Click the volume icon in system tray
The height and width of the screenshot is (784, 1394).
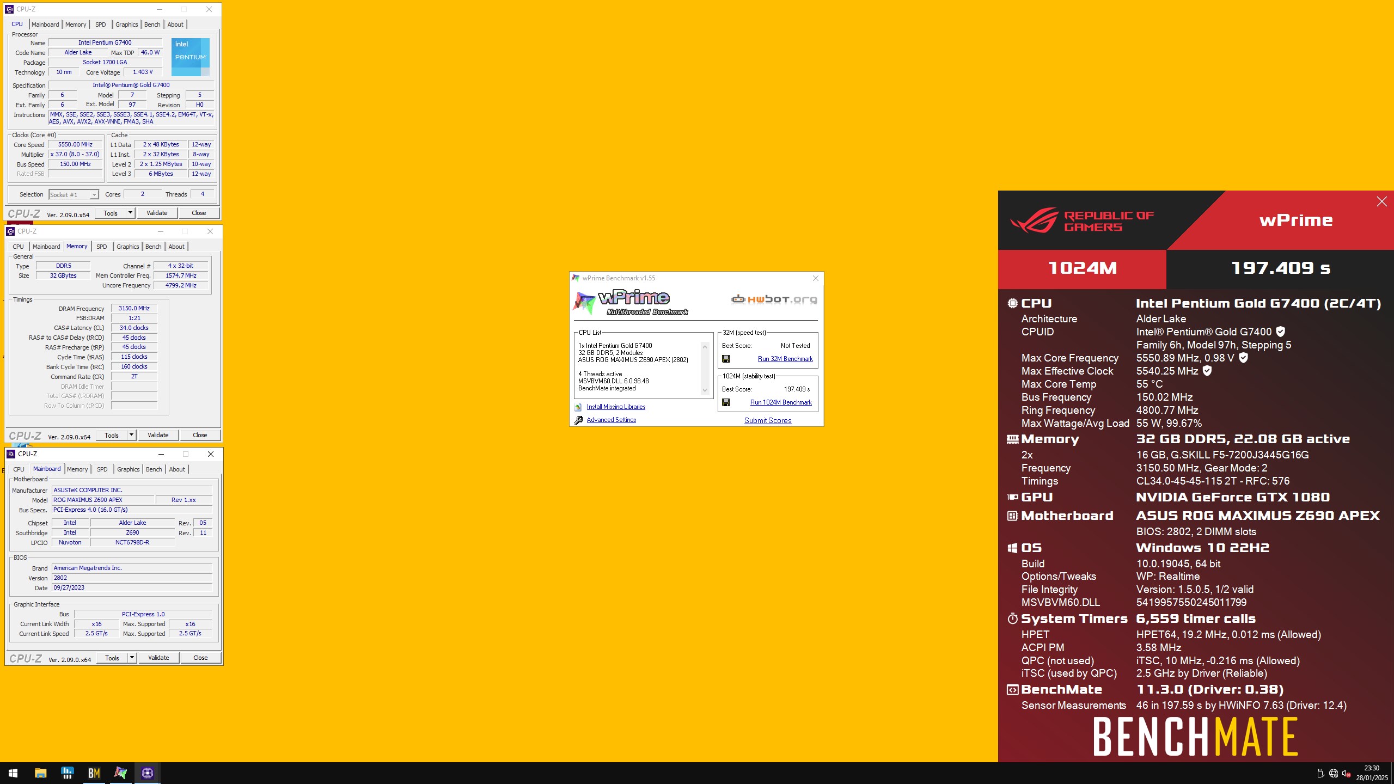point(1346,773)
